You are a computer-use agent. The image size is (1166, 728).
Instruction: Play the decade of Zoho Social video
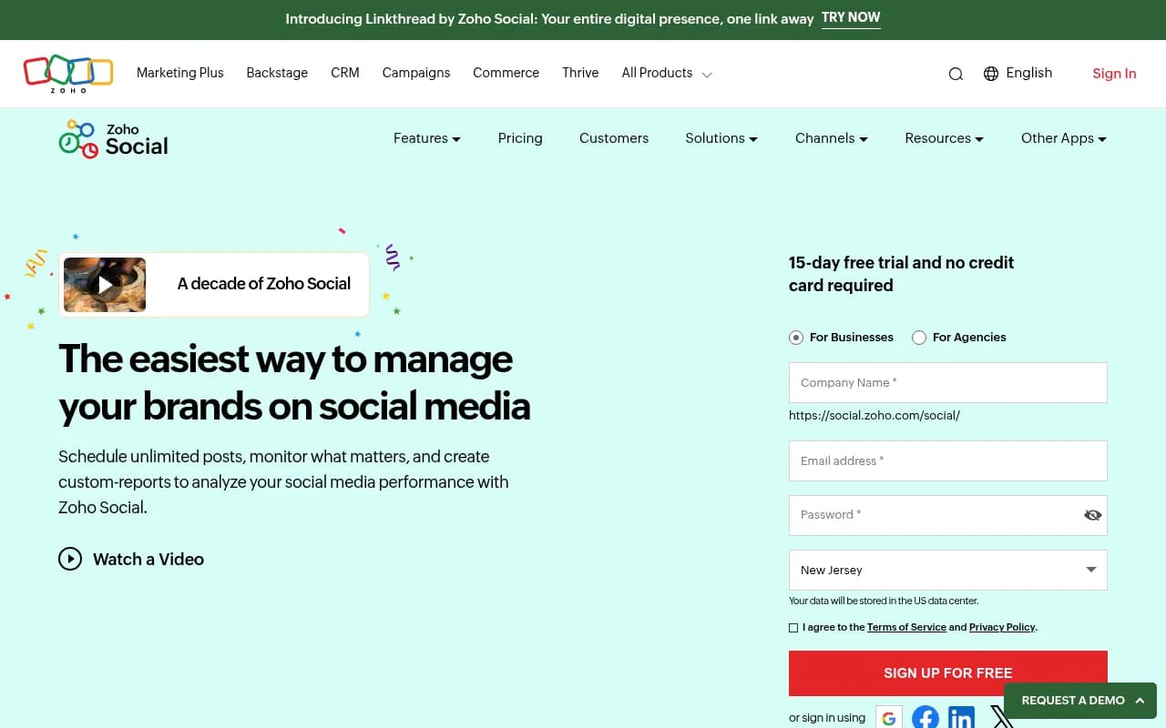tap(104, 284)
